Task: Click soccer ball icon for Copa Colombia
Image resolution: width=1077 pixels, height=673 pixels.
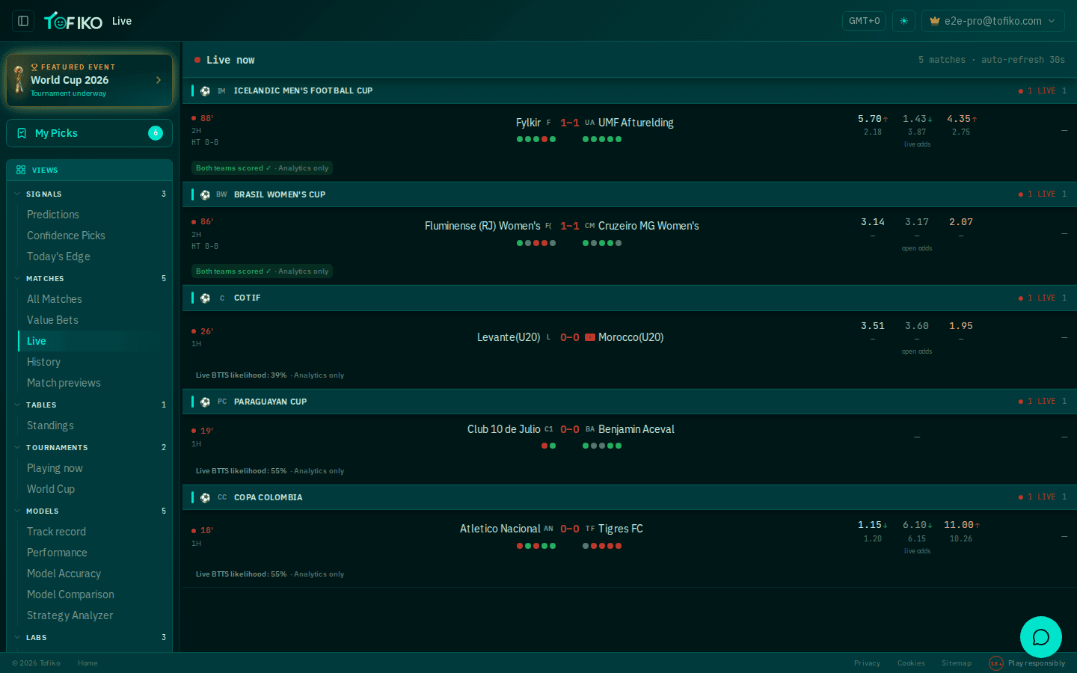Action: 205,497
